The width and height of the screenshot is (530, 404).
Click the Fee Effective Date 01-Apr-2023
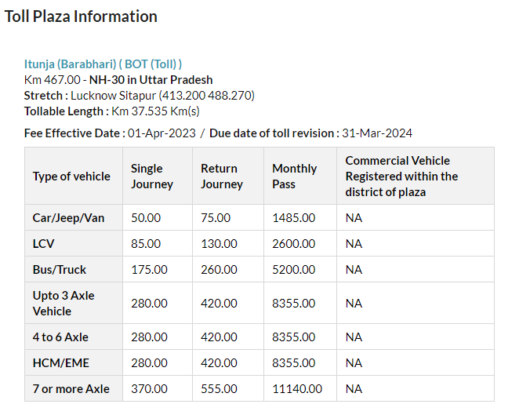161,133
